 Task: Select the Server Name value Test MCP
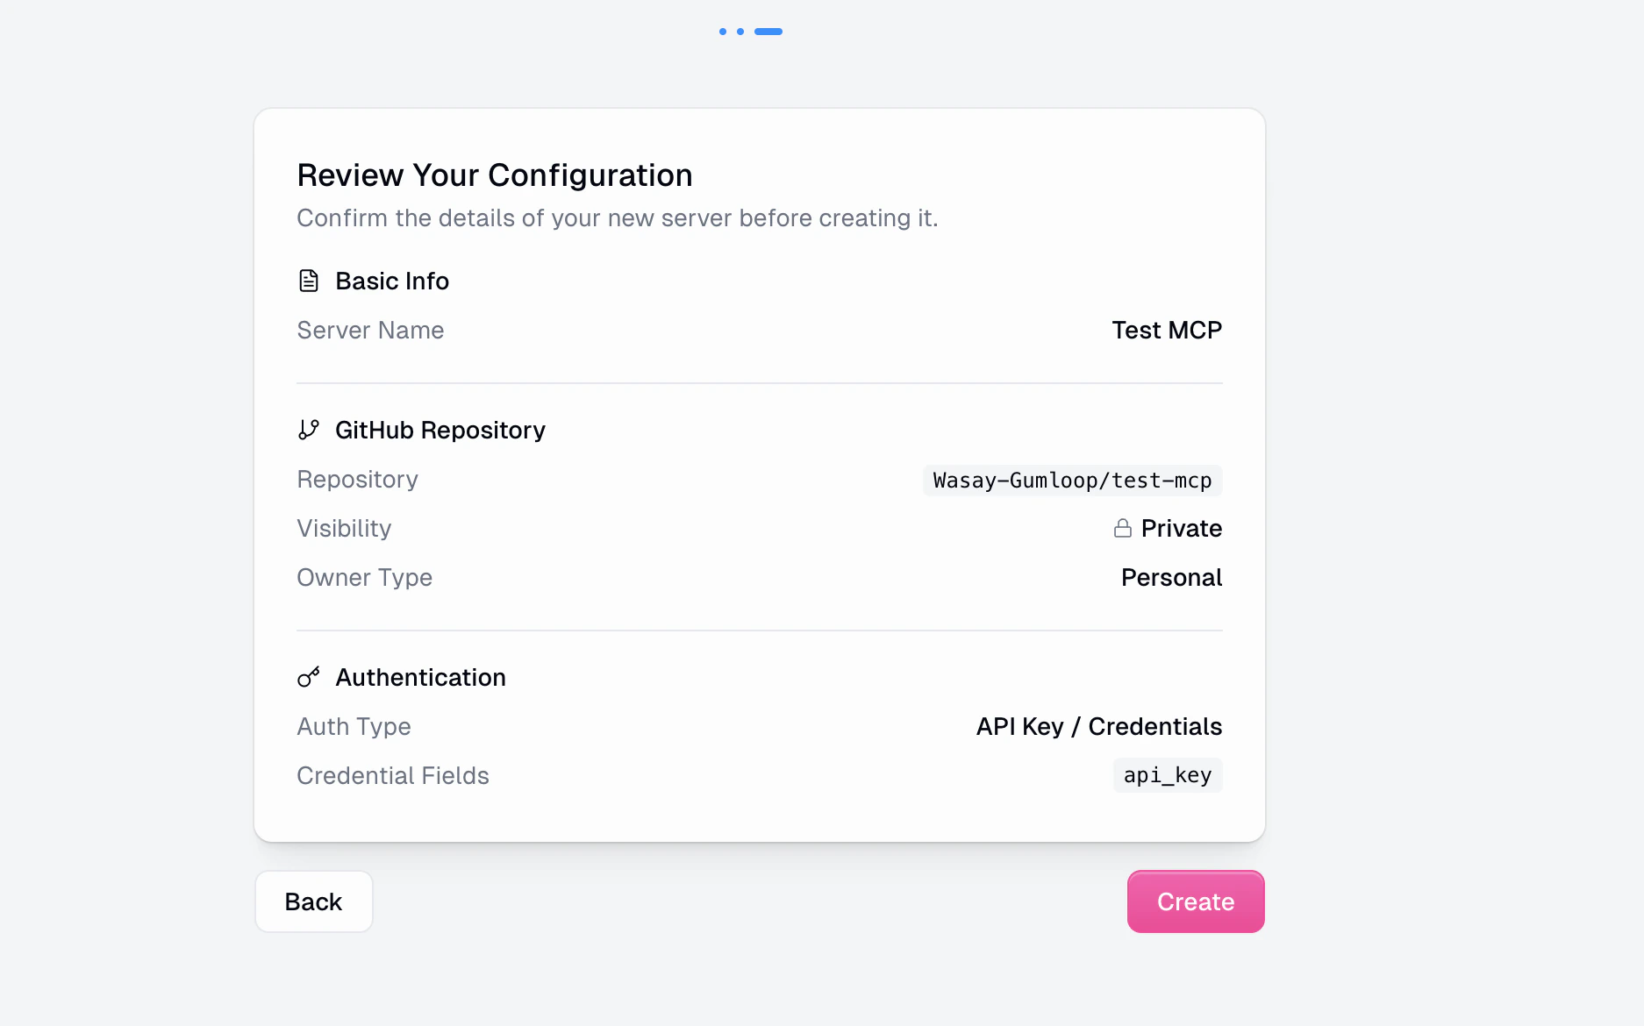(x=1166, y=330)
